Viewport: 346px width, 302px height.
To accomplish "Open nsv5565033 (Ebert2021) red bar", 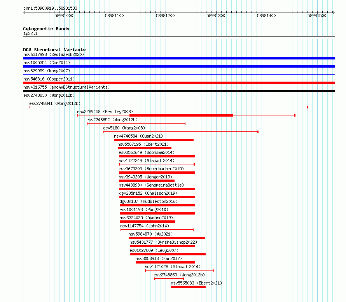I will pos(188,287).
